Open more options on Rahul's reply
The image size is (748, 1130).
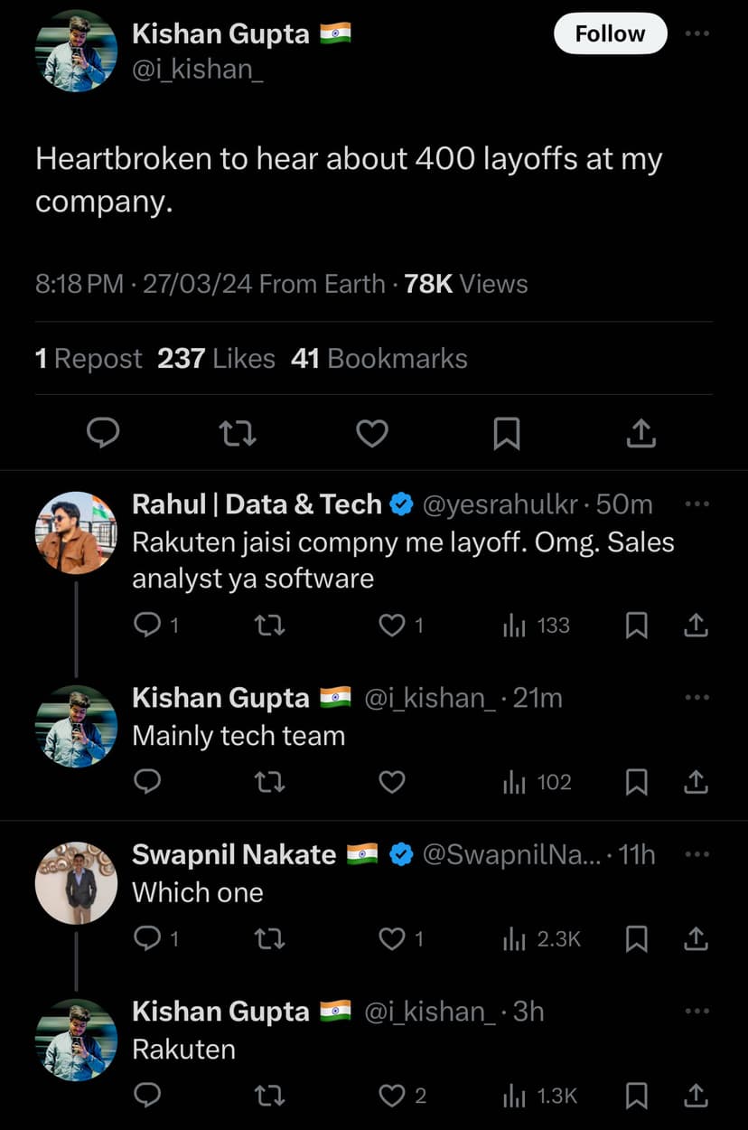pos(697,504)
